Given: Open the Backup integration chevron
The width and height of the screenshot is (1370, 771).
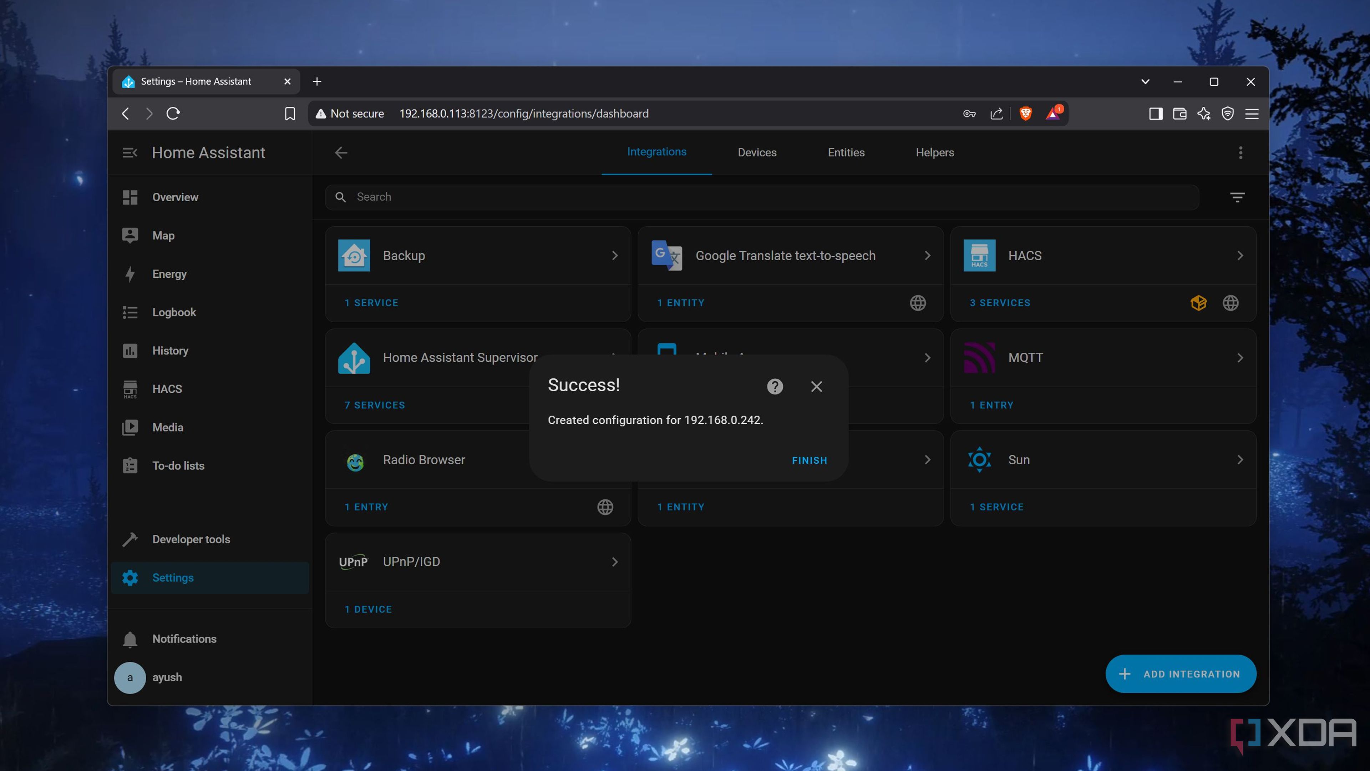Looking at the screenshot, I should coord(615,256).
